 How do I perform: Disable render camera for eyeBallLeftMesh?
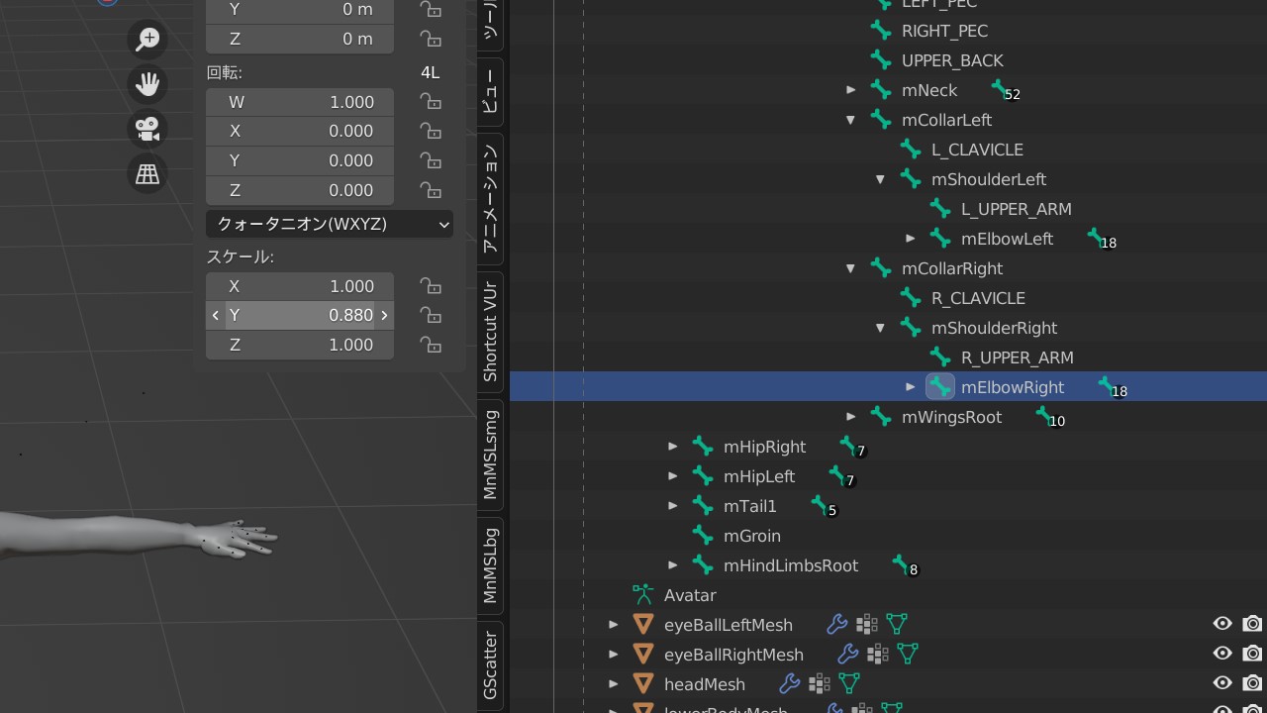pos(1252,624)
